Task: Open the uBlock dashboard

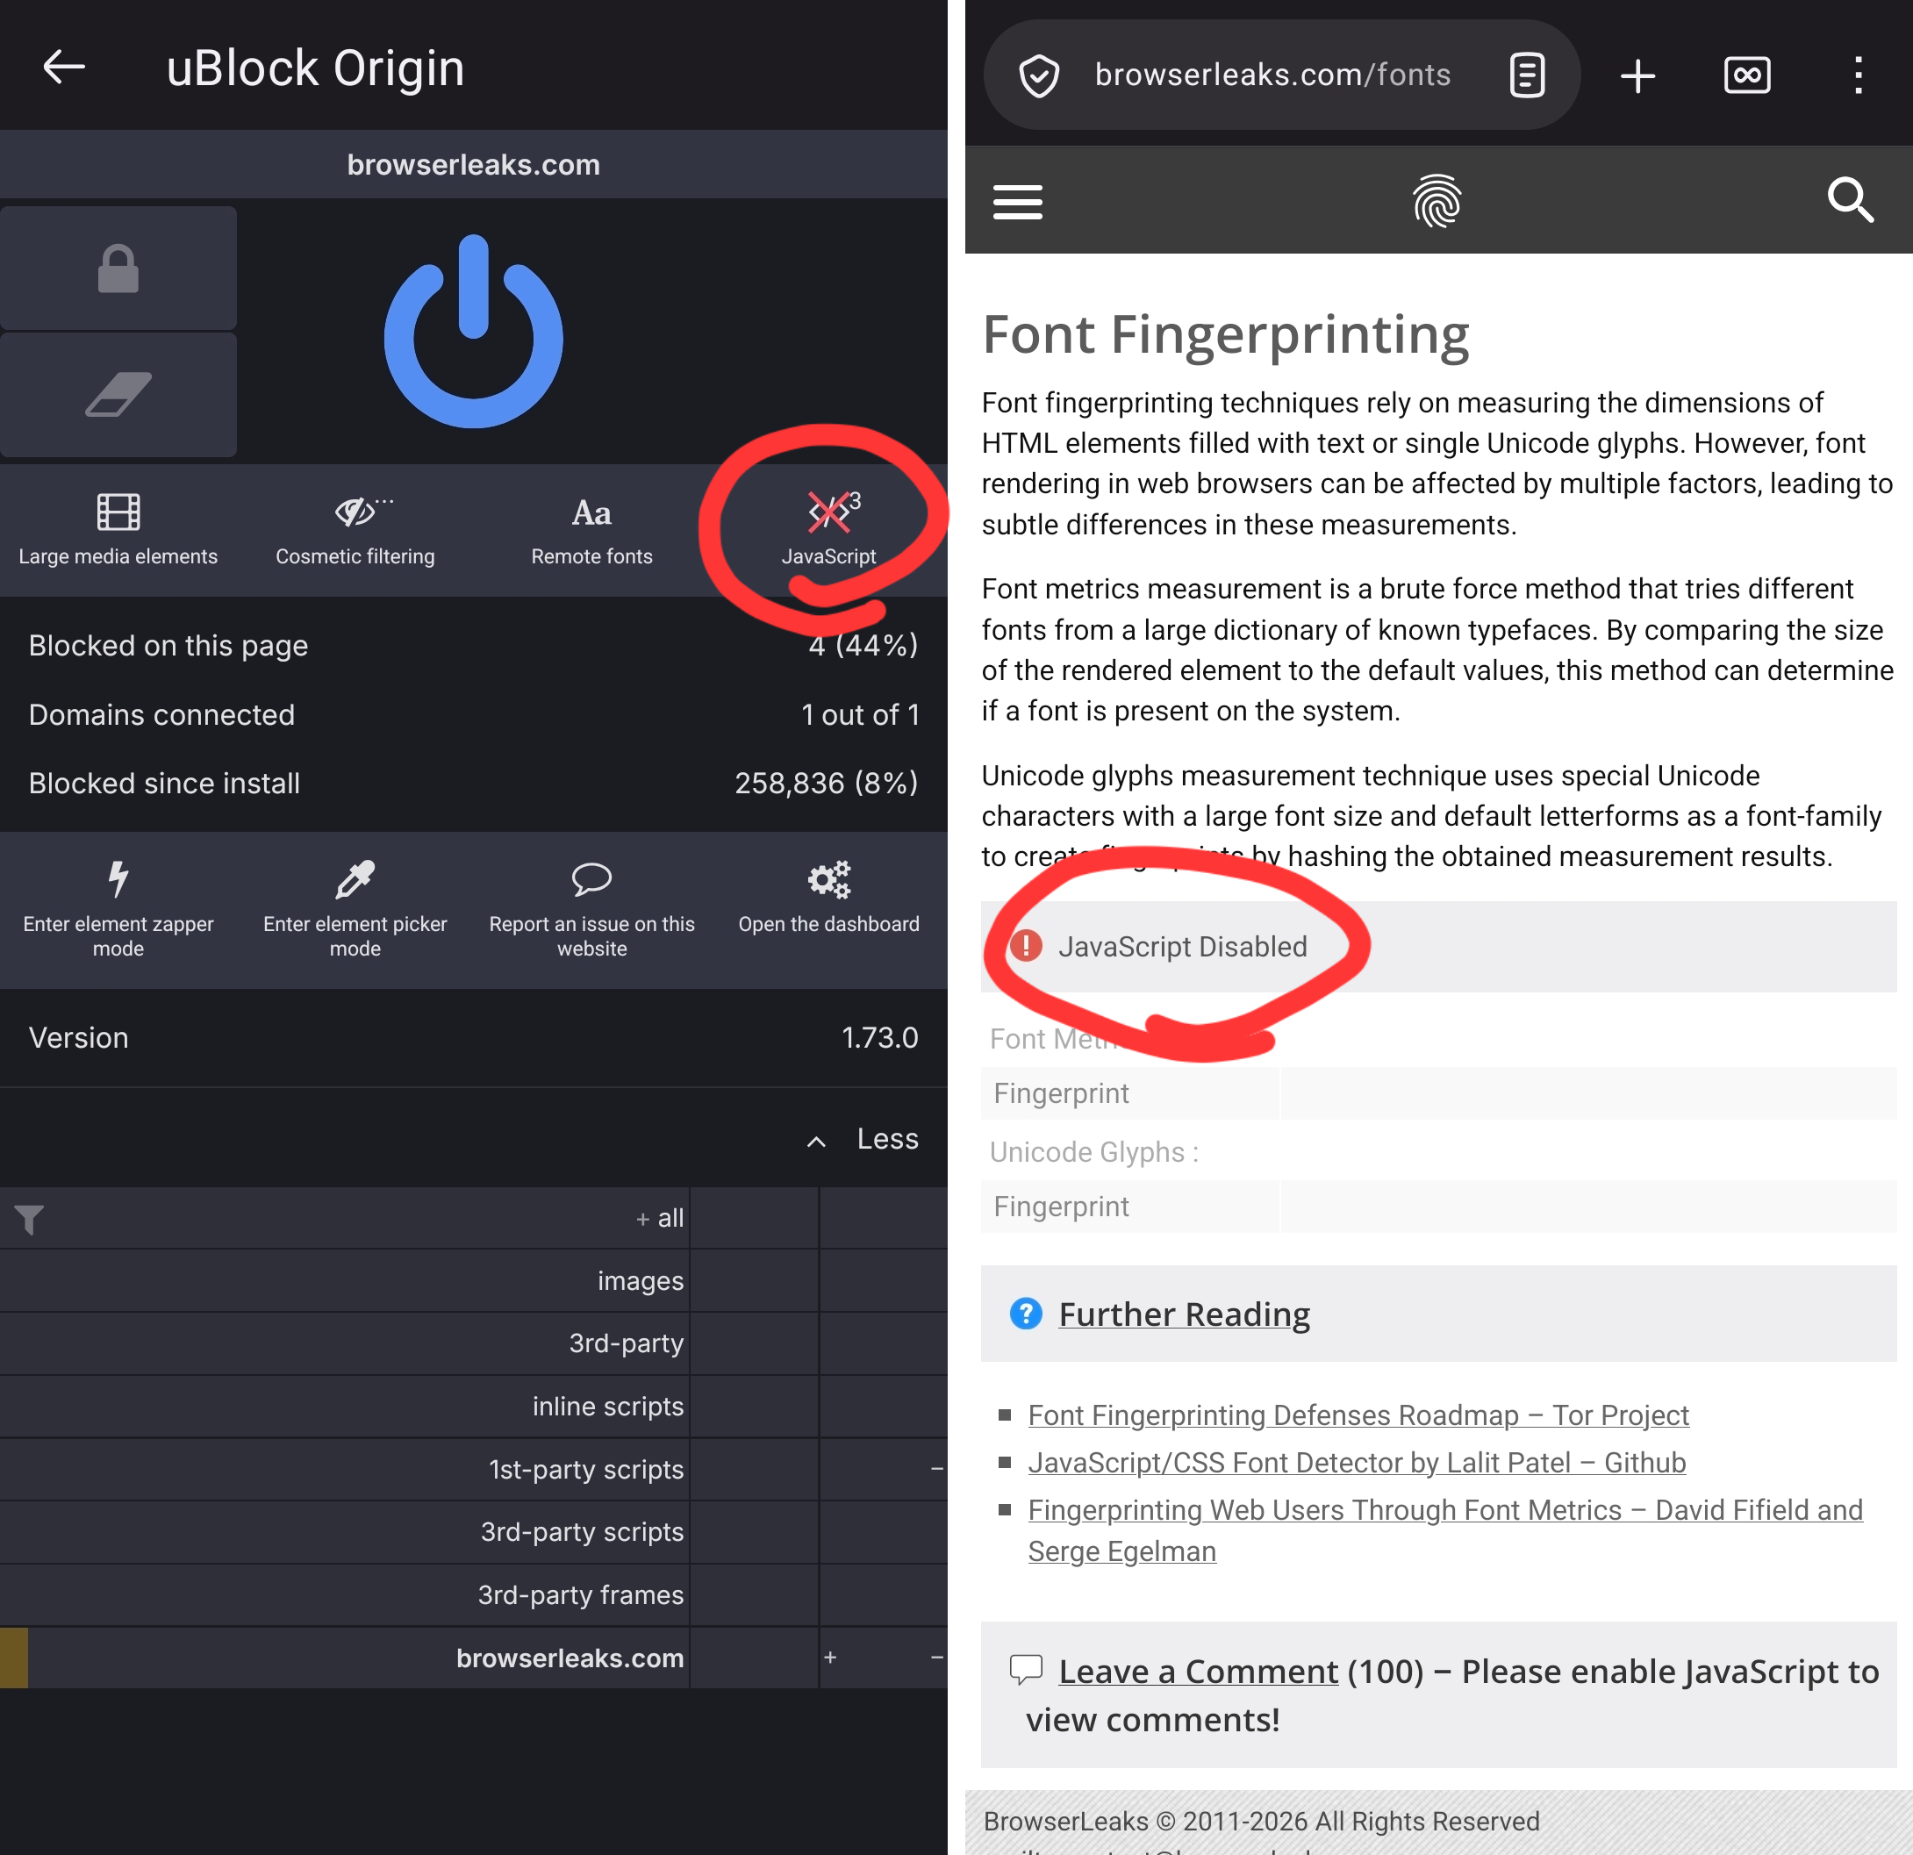Action: coord(828,909)
